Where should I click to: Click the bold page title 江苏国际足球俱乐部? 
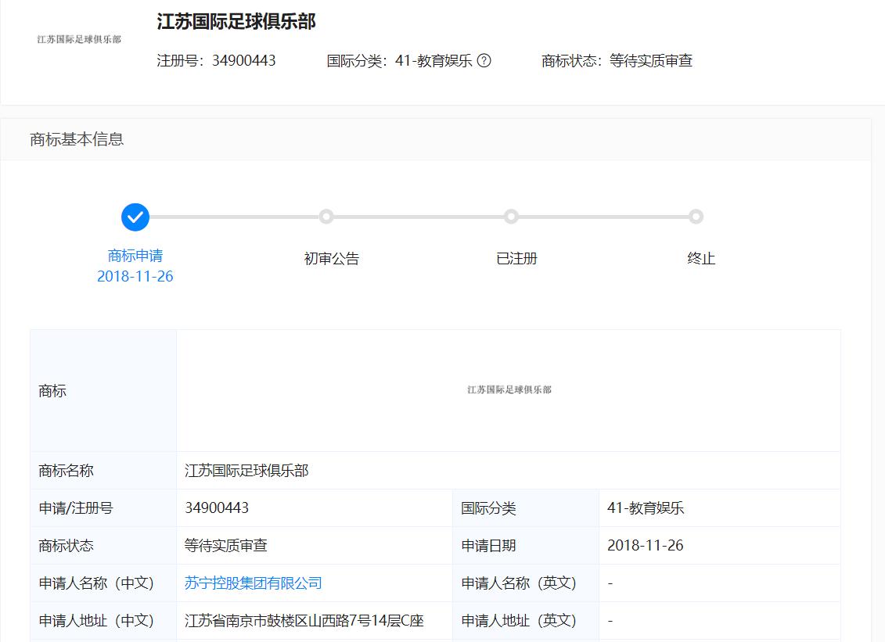(x=236, y=22)
